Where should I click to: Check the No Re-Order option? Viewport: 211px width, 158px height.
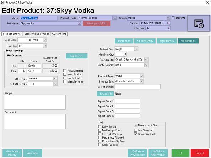[x=65, y=78]
